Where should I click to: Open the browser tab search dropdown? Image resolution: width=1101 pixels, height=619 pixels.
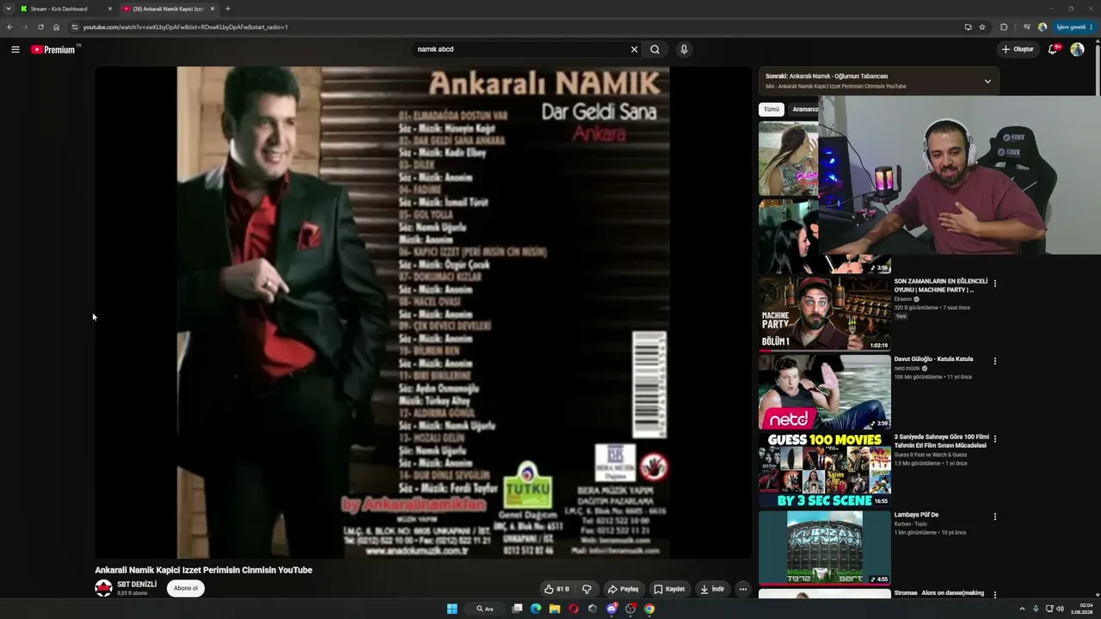point(9,9)
